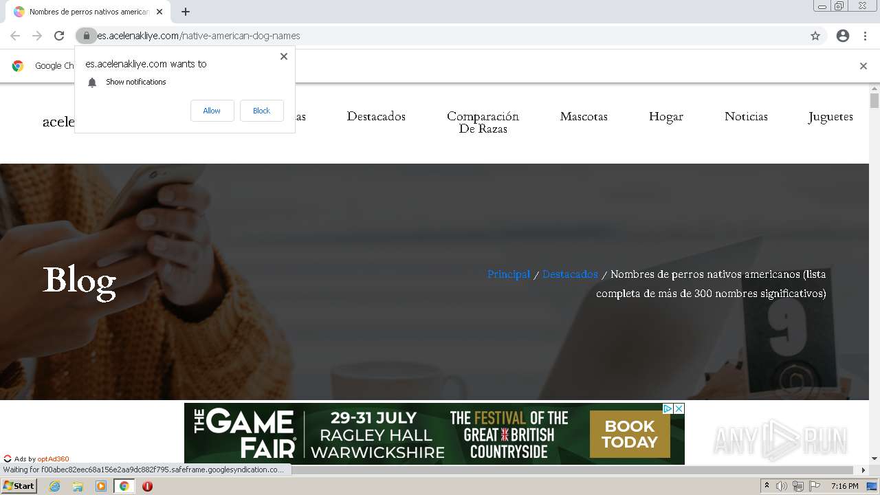Open Mascotas navigation menu item
The height and width of the screenshot is (495, 880).
584,116
